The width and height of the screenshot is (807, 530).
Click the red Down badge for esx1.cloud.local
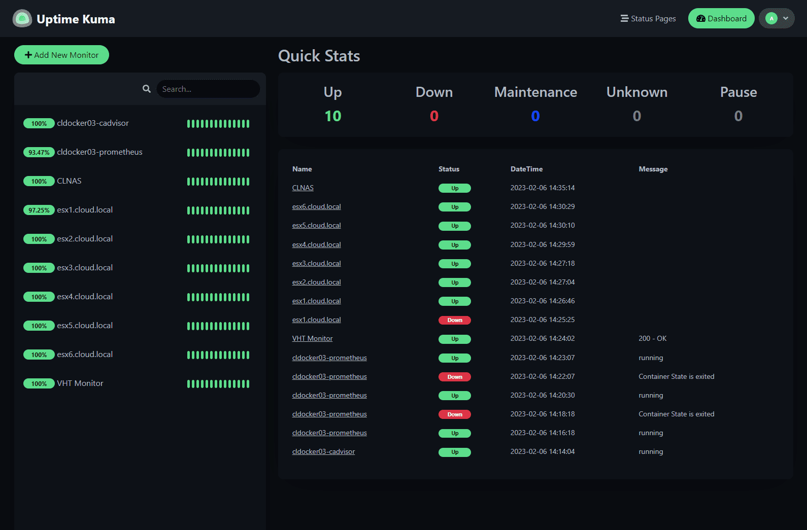[x=454, y=320]
